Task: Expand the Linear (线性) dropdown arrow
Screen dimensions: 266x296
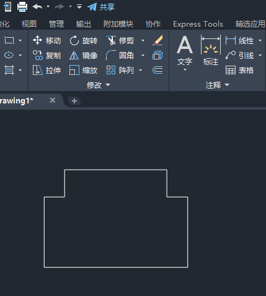Action: coord(260,40)
